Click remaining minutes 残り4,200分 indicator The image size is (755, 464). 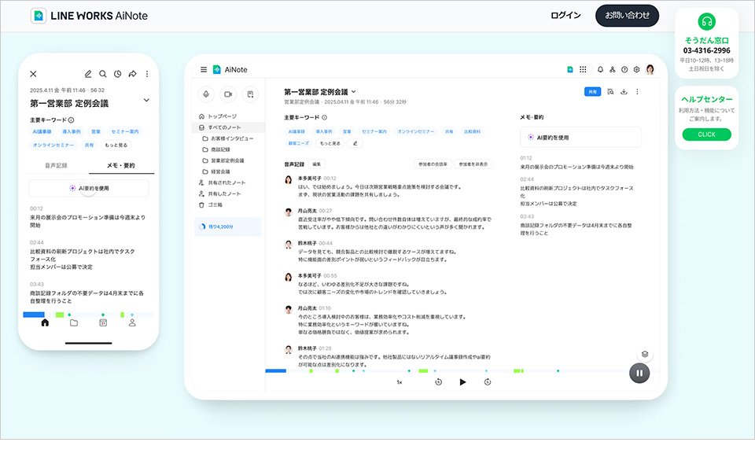coord(228,226)
